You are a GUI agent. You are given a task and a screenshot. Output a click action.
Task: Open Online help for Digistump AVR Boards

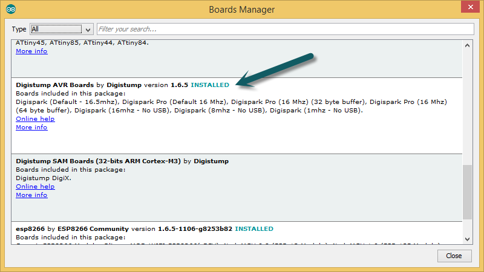35,119
